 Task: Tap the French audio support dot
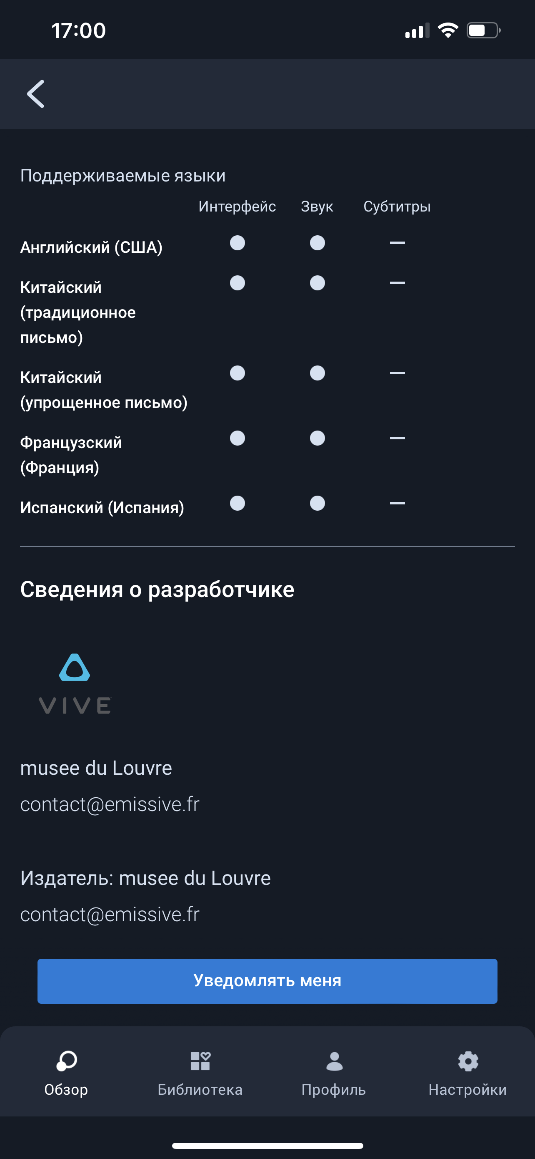coord(317,438)
